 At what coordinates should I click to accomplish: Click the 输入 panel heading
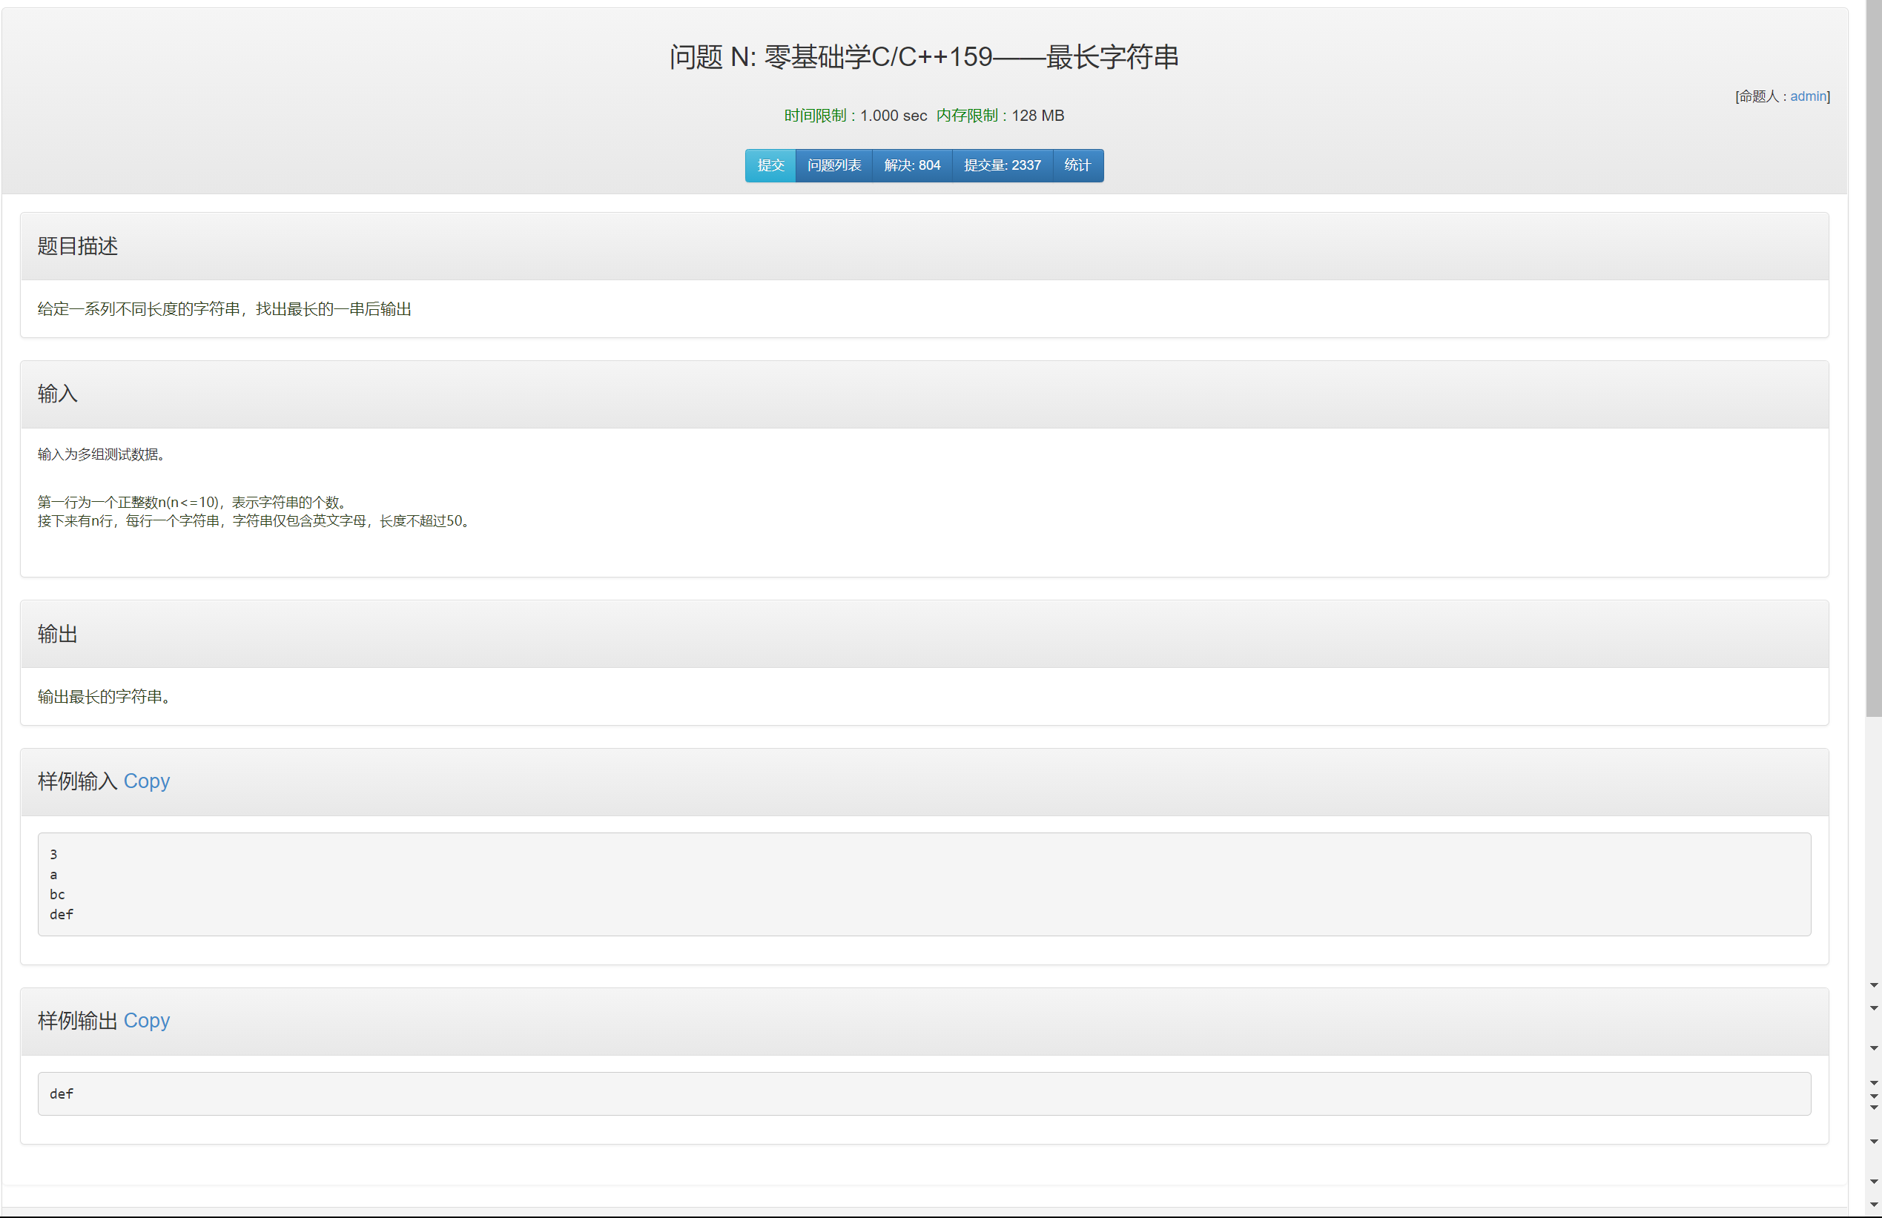tap(58, 394)
